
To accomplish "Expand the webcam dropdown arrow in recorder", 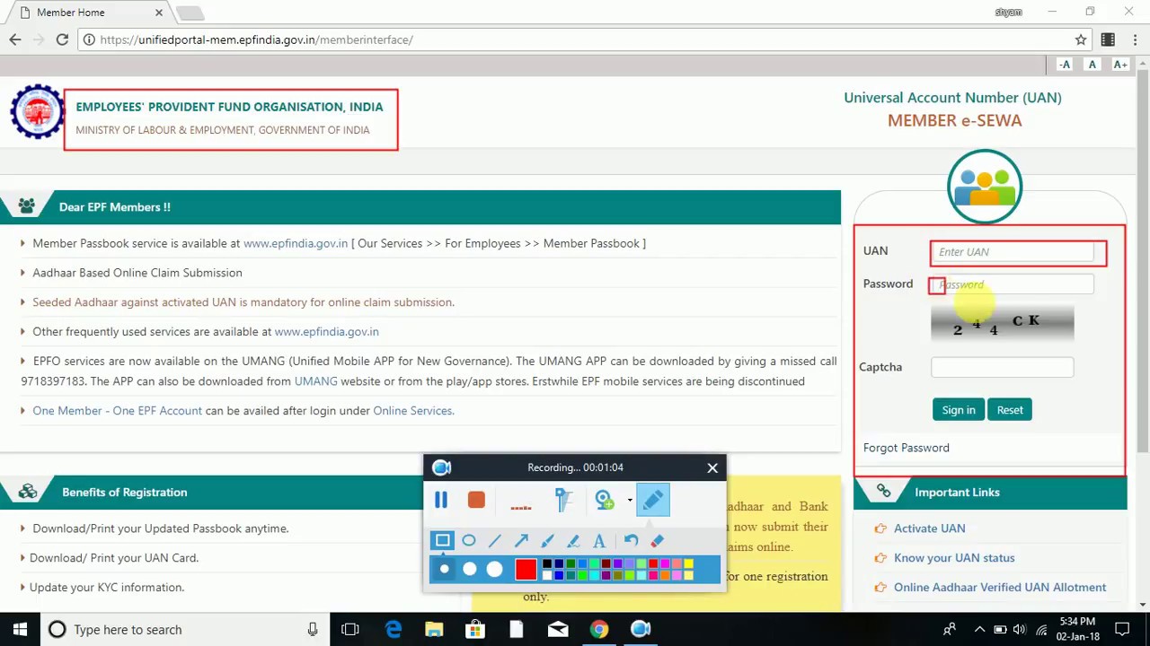I will coord(629,501).
